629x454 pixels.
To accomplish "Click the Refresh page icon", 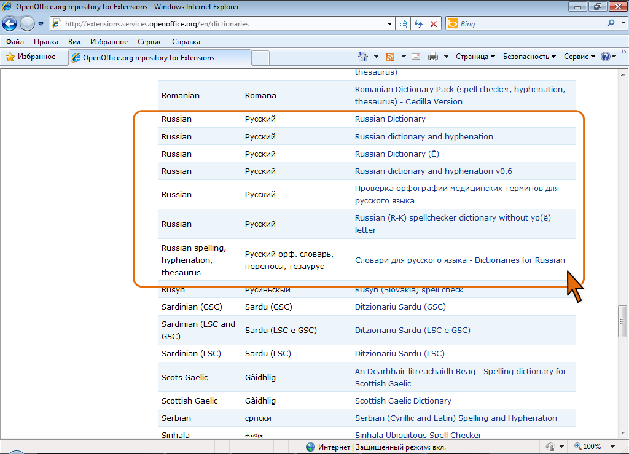I will (418, 24).
